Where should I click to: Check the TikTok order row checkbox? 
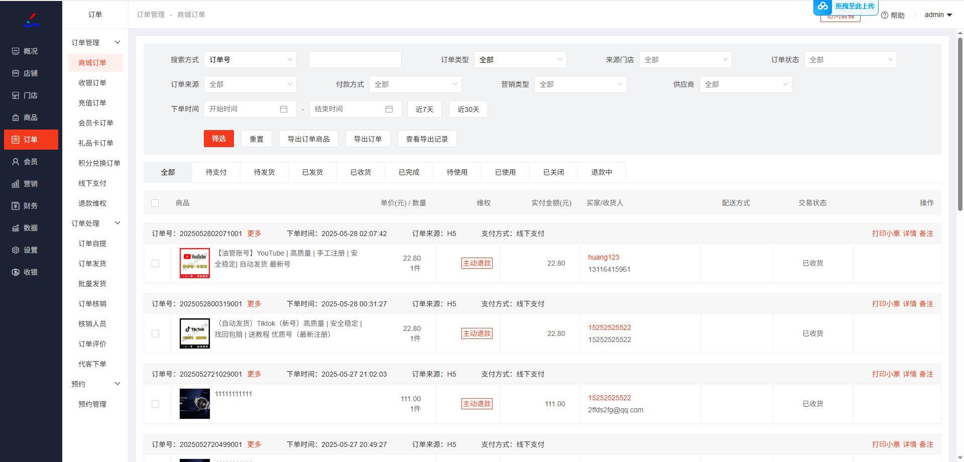[x=155, y=333]
